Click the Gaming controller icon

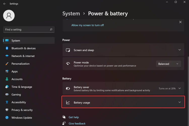click(7, 94)
